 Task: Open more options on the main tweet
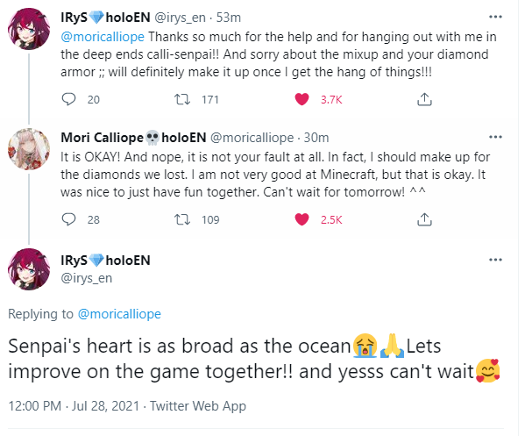[x=495, y=260]
